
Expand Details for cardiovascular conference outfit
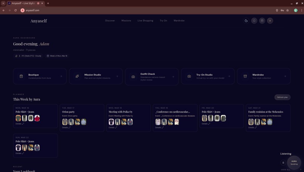160,128
